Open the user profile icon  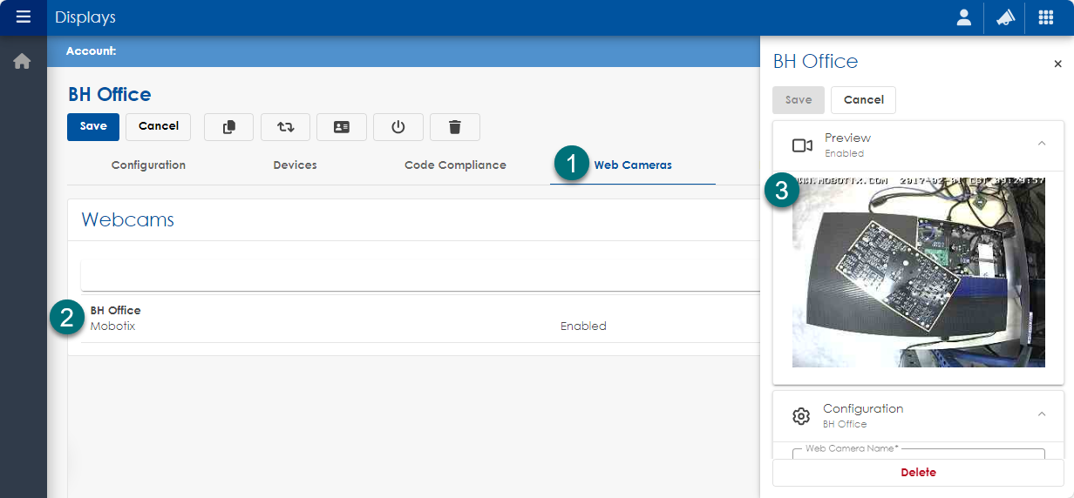pos(963,17)
